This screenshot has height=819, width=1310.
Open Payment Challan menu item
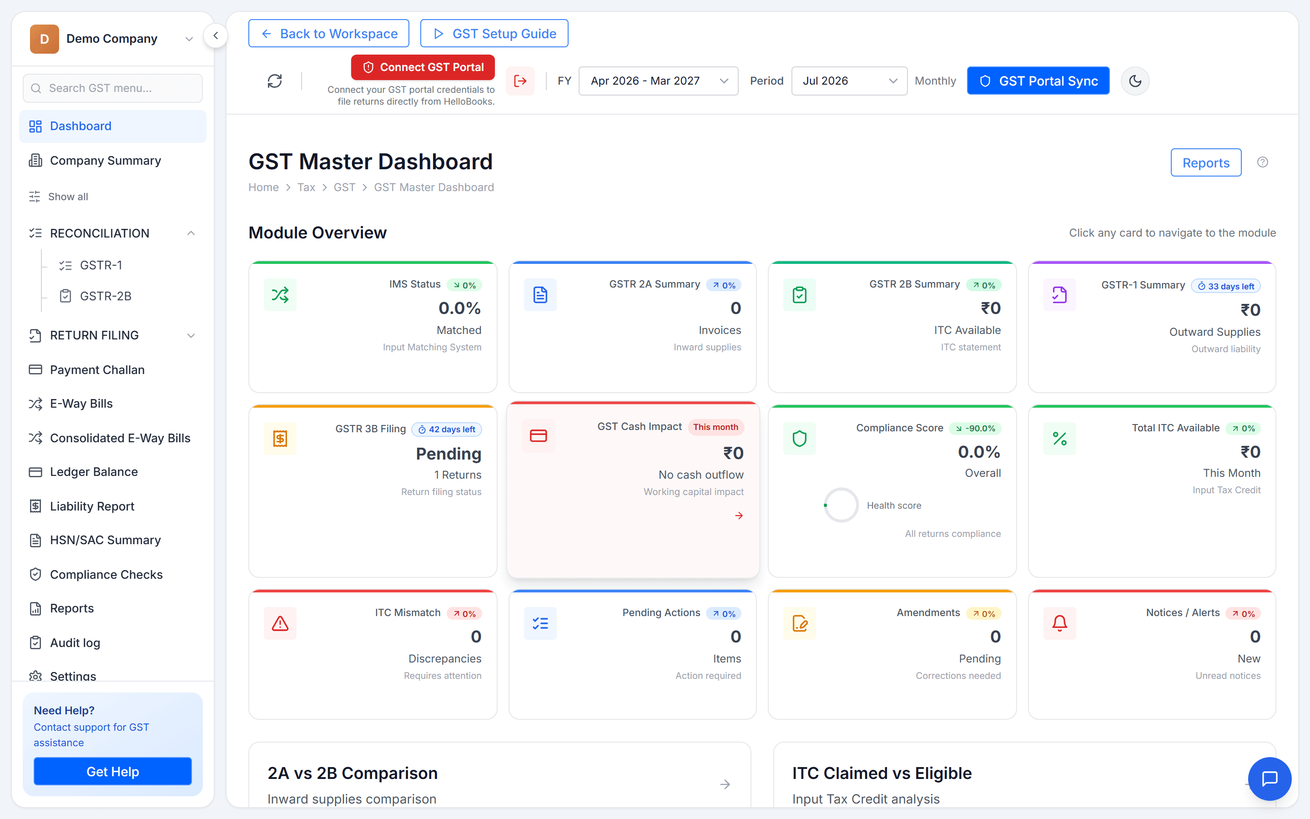click(113, 370)
